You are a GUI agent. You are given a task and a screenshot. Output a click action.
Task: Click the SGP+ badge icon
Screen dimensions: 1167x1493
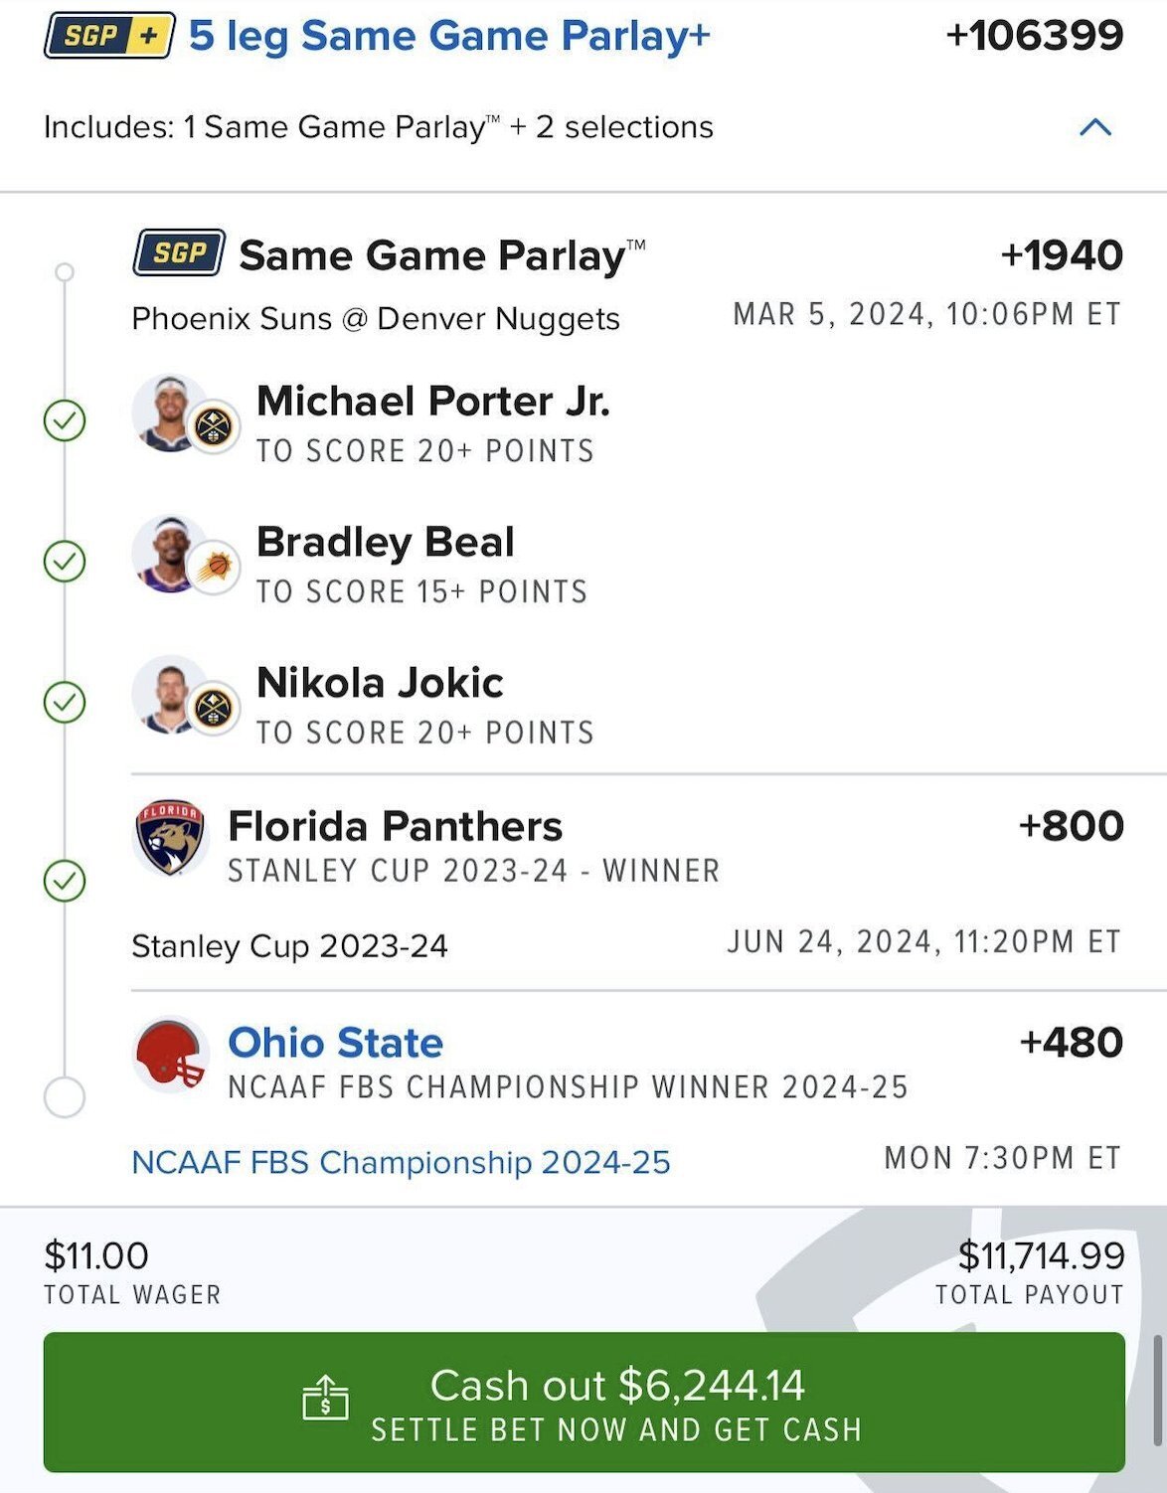point(109,36)
